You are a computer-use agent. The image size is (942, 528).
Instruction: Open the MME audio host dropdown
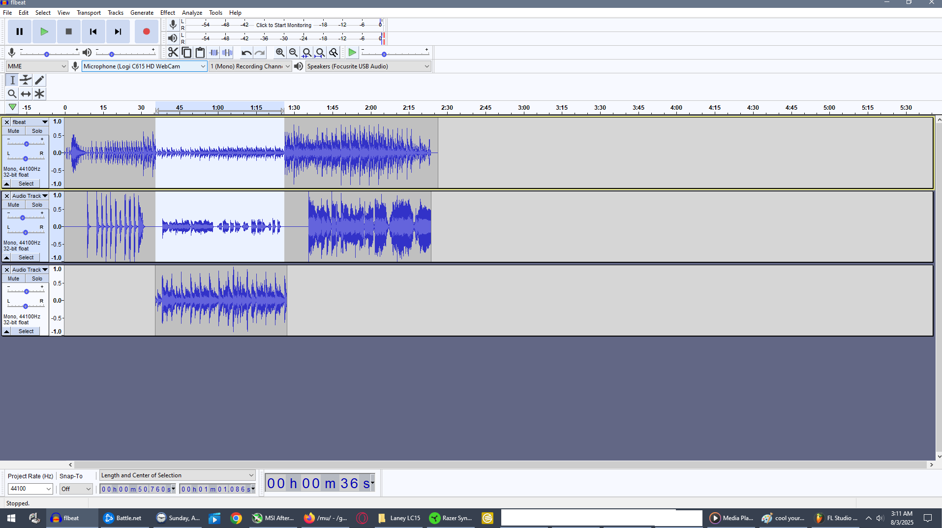[x=37, y=66]
